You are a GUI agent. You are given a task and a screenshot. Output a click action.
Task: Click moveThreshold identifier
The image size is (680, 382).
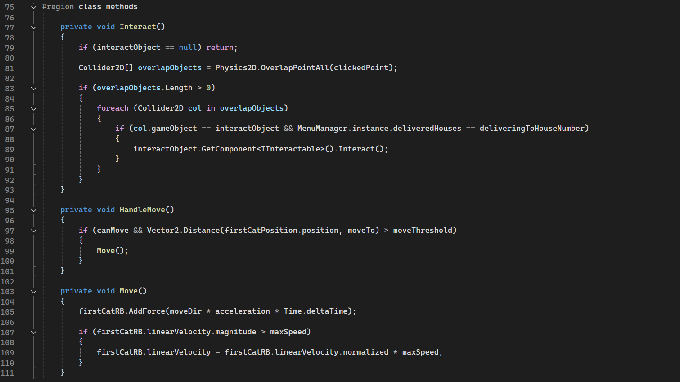[x=423, y=231]
